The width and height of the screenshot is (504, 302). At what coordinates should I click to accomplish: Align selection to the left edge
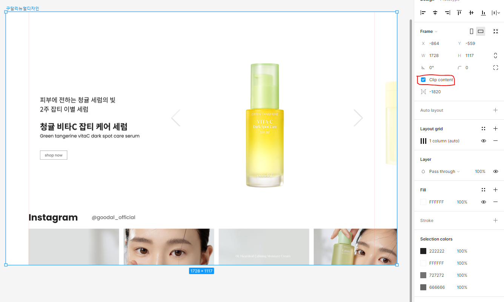423,13
